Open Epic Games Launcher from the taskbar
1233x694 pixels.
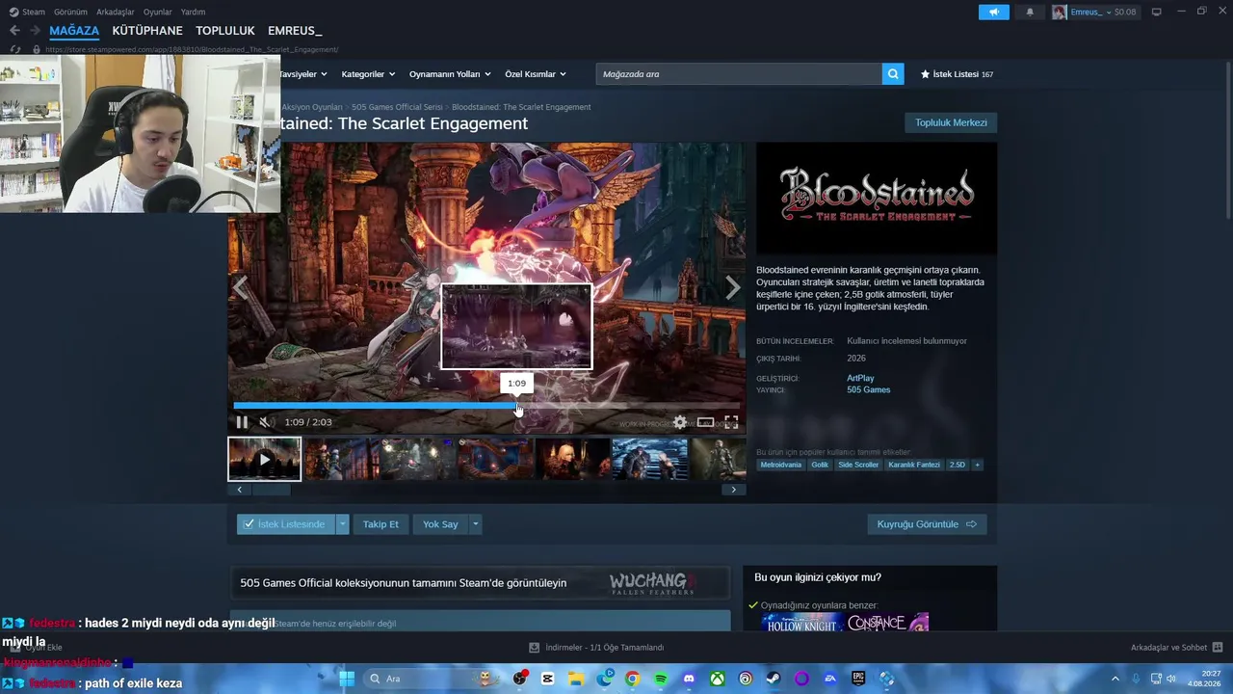pos(858,679)
